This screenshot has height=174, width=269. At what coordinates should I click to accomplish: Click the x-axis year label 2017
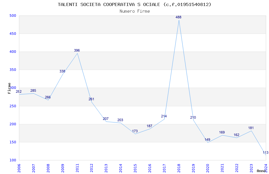point(164,168)
